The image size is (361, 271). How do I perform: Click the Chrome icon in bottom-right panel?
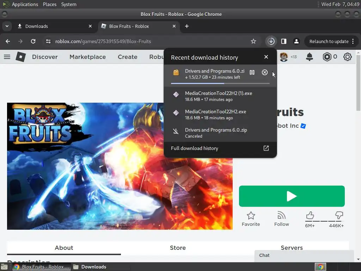coord(320,267)
